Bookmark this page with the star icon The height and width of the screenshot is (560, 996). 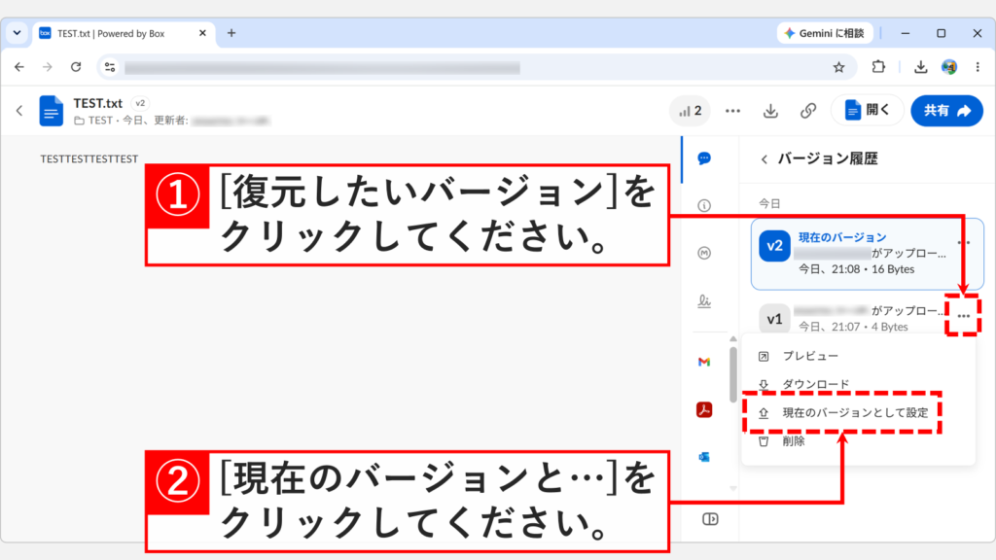pyautogui.click(x=839, y=67)
